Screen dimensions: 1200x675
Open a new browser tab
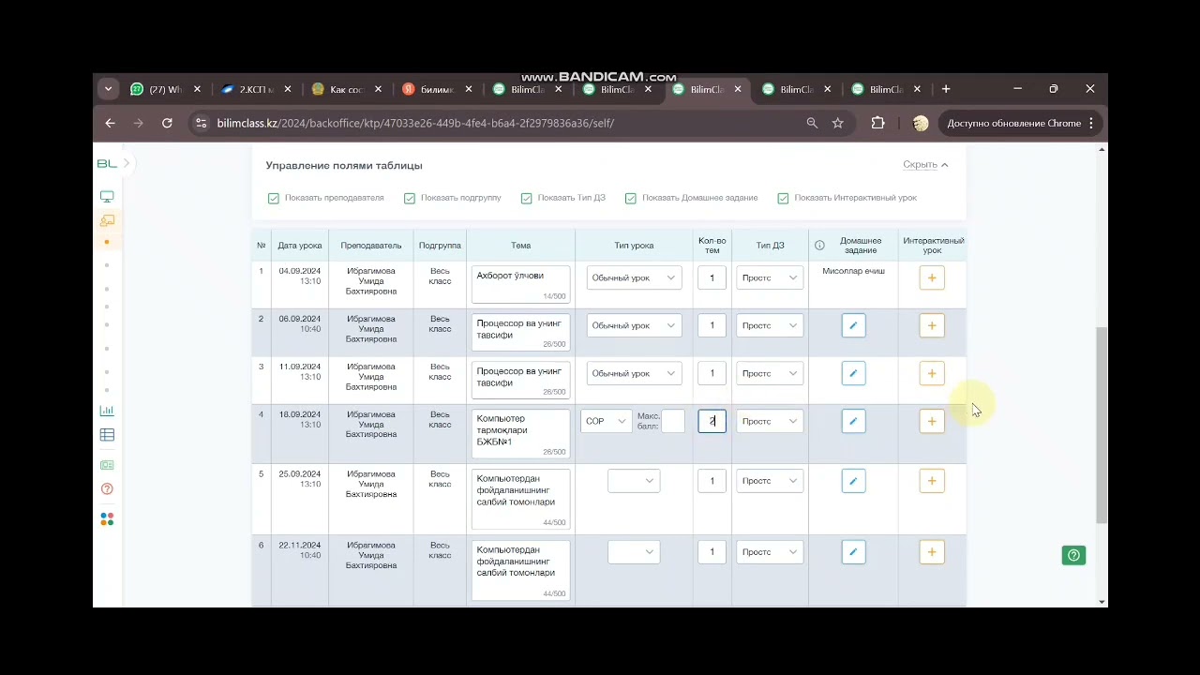(946, 89)
